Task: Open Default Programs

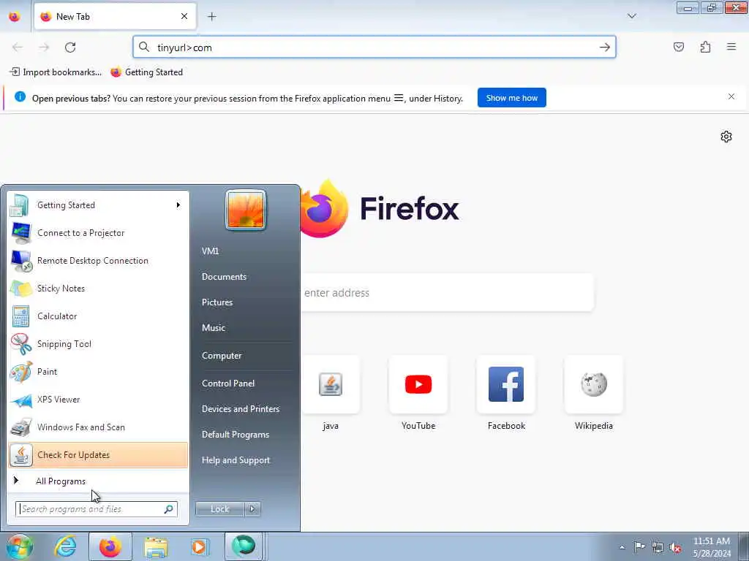Action: (x=236, y=435)
